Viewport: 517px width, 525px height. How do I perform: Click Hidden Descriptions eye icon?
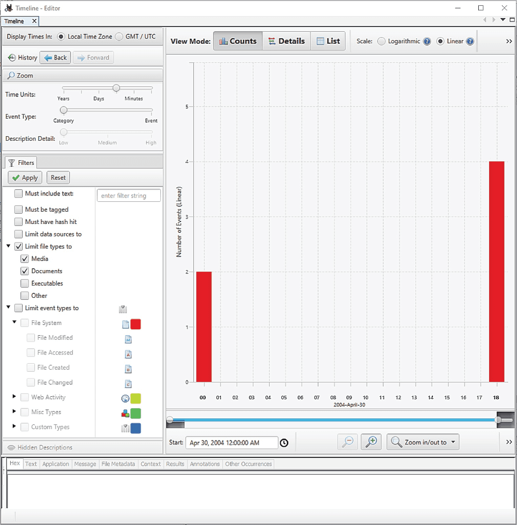11,448
